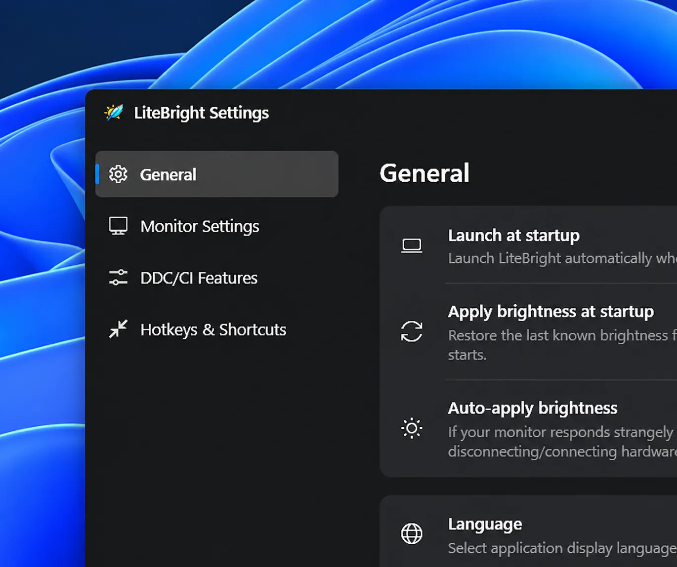This screenshot has width=677, height=567.
Task: Click the Auto-apply brightness setting title
Action: (533, 408)
